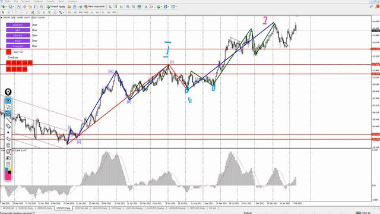Select the arrow pointer in floating toolbar
The width and height of the screenshot is (380, 214).
coord(8,107)
